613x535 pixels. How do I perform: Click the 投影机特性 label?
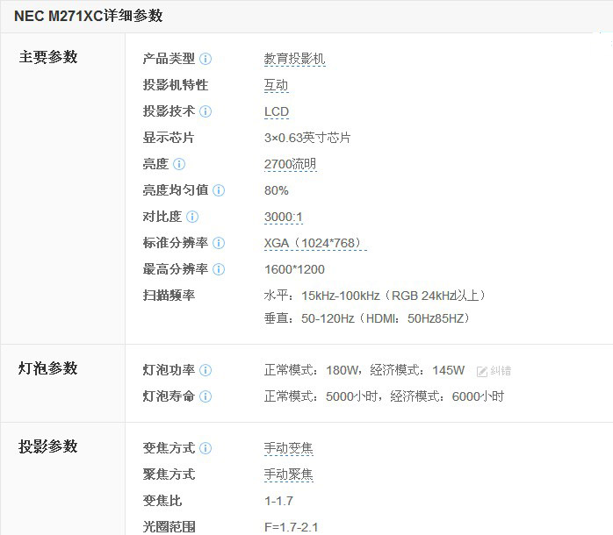click(176, 85)
